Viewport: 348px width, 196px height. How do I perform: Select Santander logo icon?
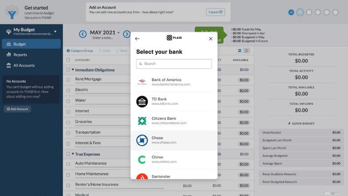[142, 176]
